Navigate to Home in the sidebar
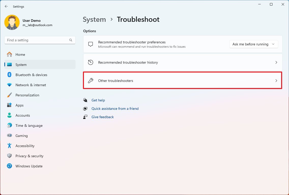 pyautogui.click(x=20, y=55)
